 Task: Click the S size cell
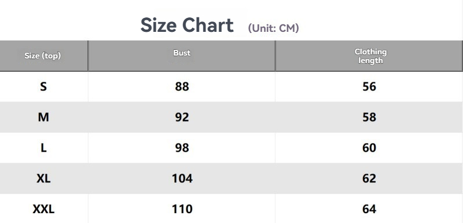pos(43,86)
